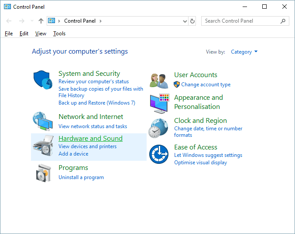Expand the chevron before Control Panel breadcrumb
Viewport: 295px width, 234px height.
pyautogui.click(x=59, y=21)
